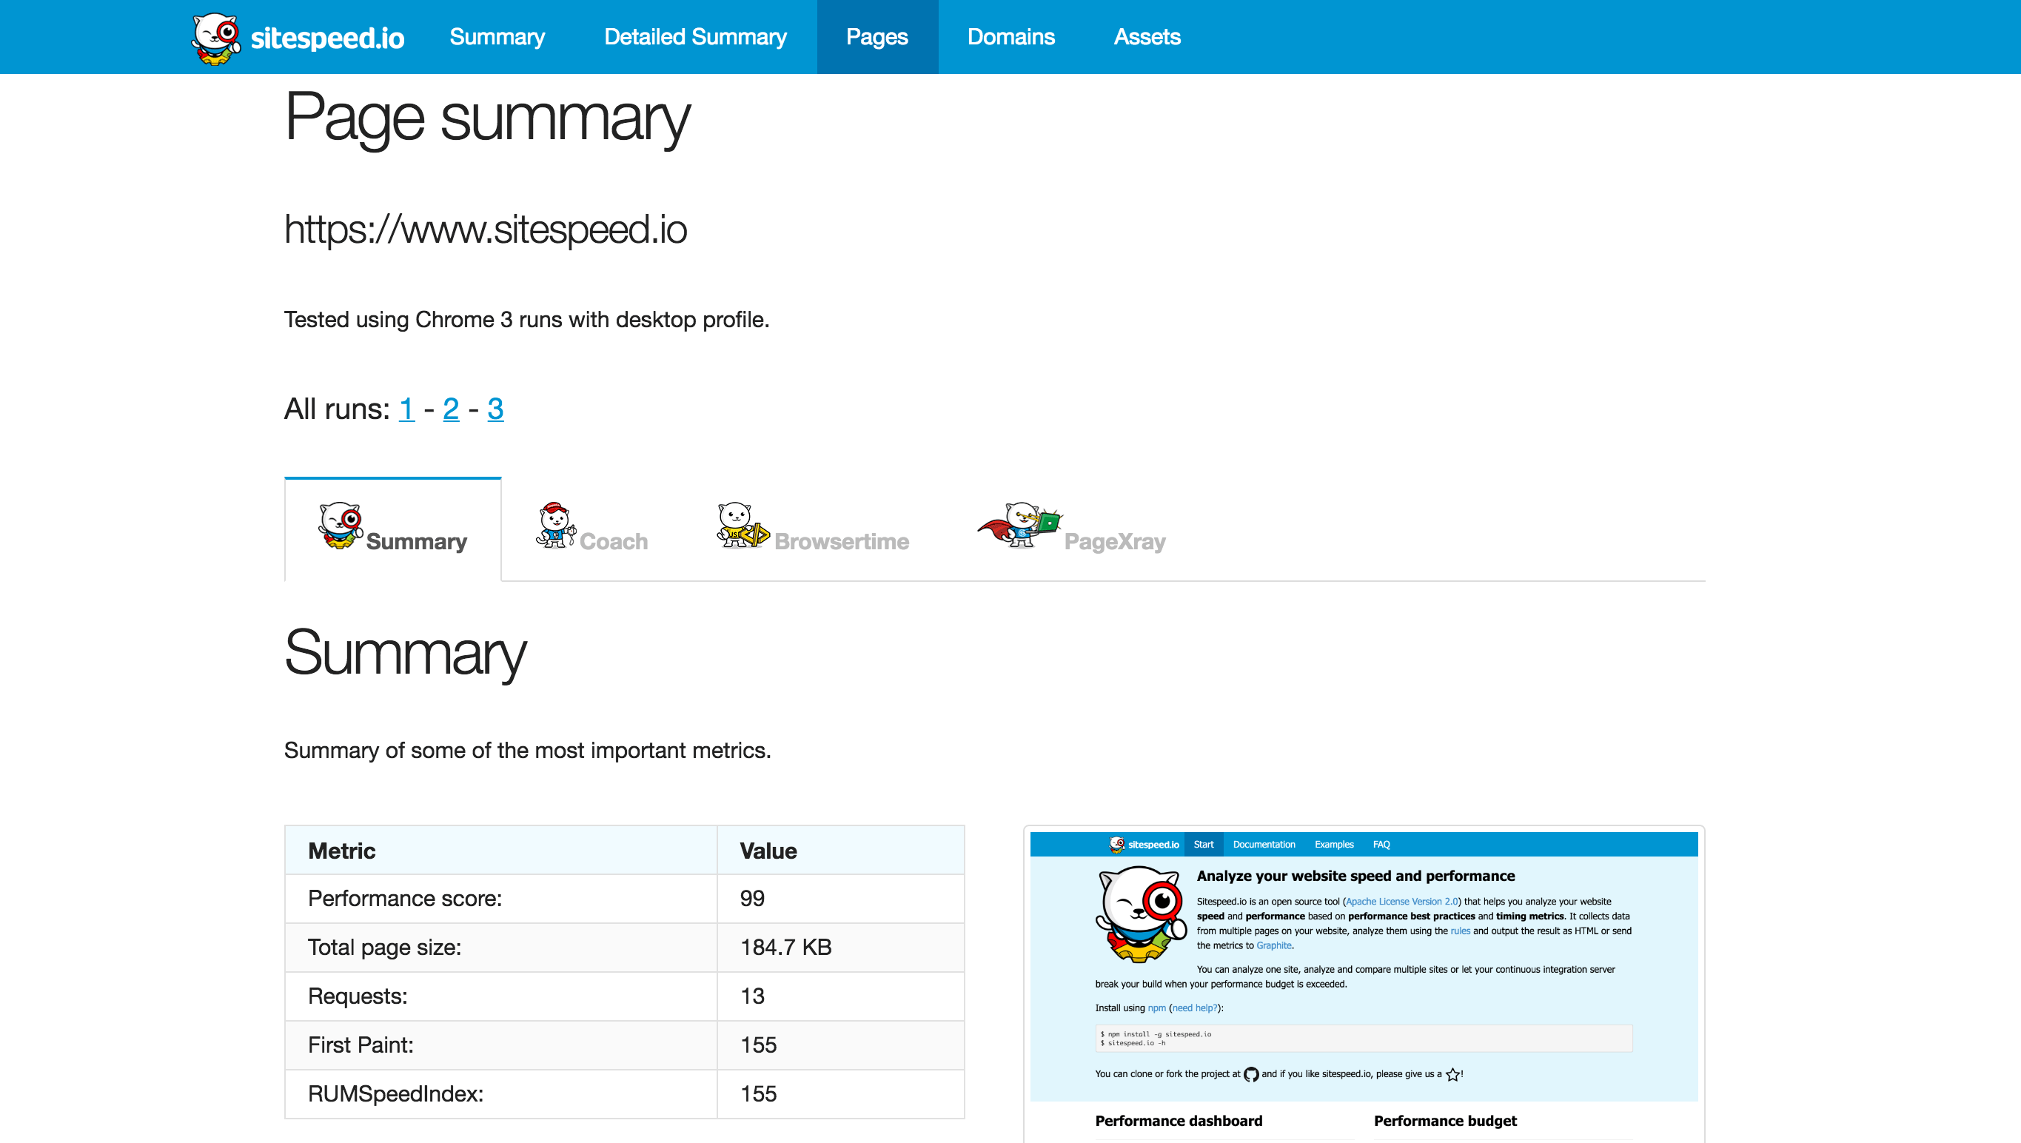Click the sitespeed.io cat logo icon
The image size is (2021, 1143).
216,38
